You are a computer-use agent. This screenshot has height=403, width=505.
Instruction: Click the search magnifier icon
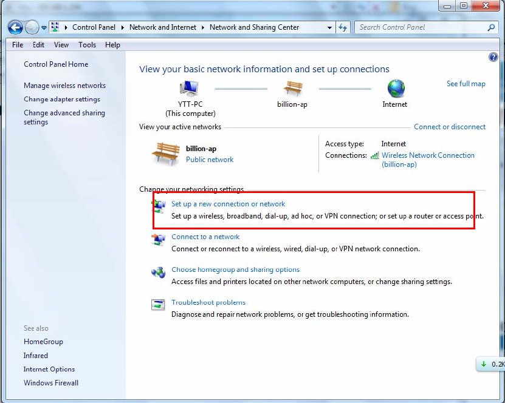click(491, 28)
